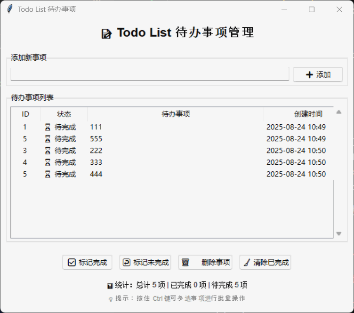The image size is (354, 313).
Task: Click 待完成 status text in row 222
Action: point(65,151)
